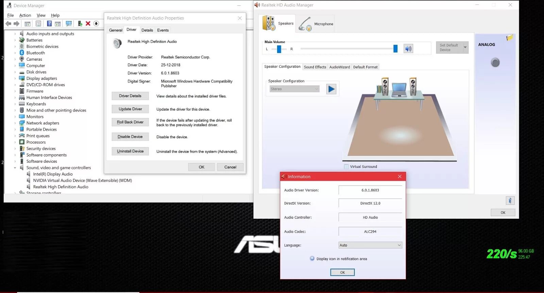Select Intel(R) Display Audio in device tree
This screenshot has width=544, height=293.
(53, 174)
